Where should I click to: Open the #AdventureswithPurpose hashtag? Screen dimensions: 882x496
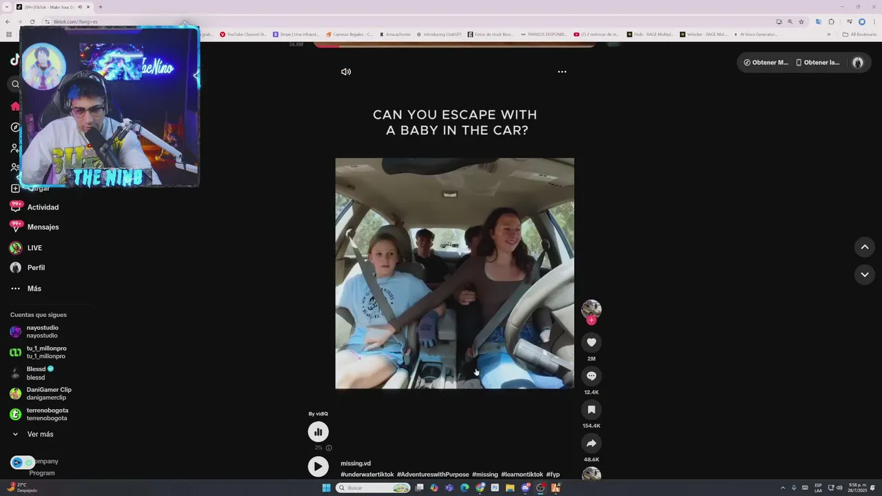pyautogui.click(x=433, y=475)
